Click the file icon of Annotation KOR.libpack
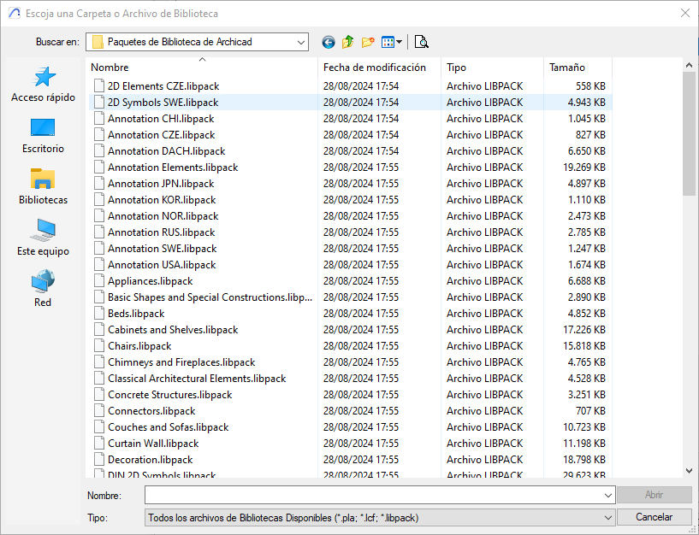 (x=99, y=200)
